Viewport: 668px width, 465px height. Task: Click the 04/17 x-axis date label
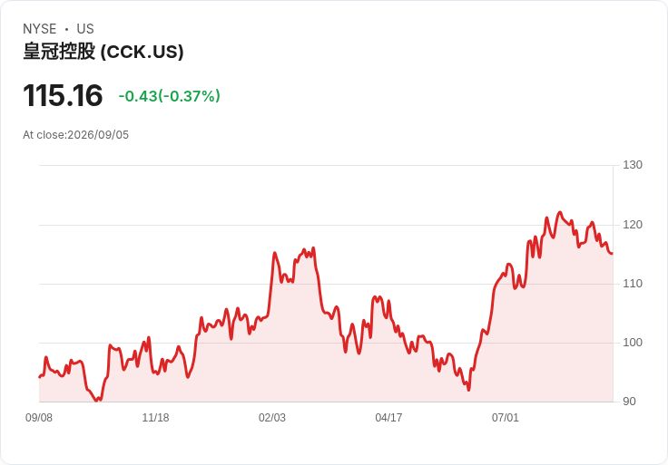coord(388,418)
